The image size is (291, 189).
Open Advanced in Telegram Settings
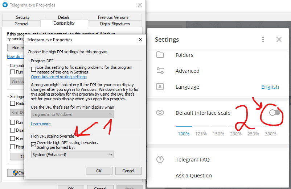pos(218,71)
